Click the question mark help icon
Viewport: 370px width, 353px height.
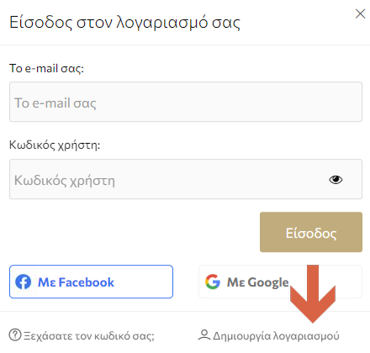click(x=15, y=335)
